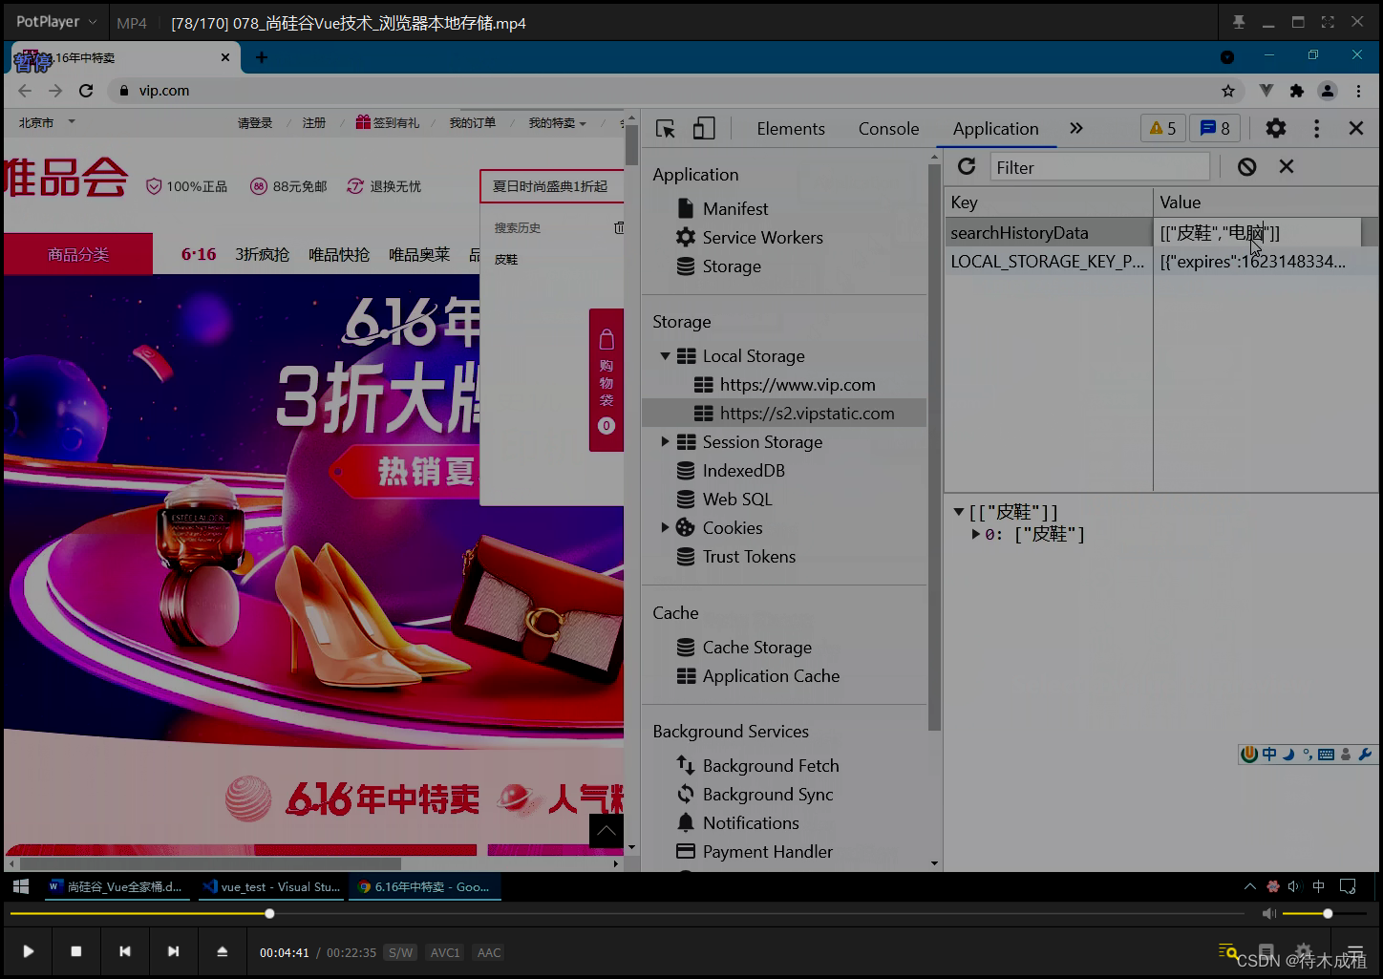Image resolution: width=1383 pixels, height=979 pixels.
Task: Click 签到有礼 gift link
Action: [x=388, y=122]
